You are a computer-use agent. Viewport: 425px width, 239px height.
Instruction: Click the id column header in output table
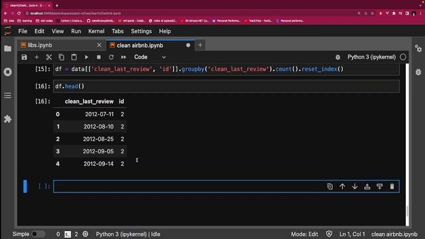tap(122, 102)
